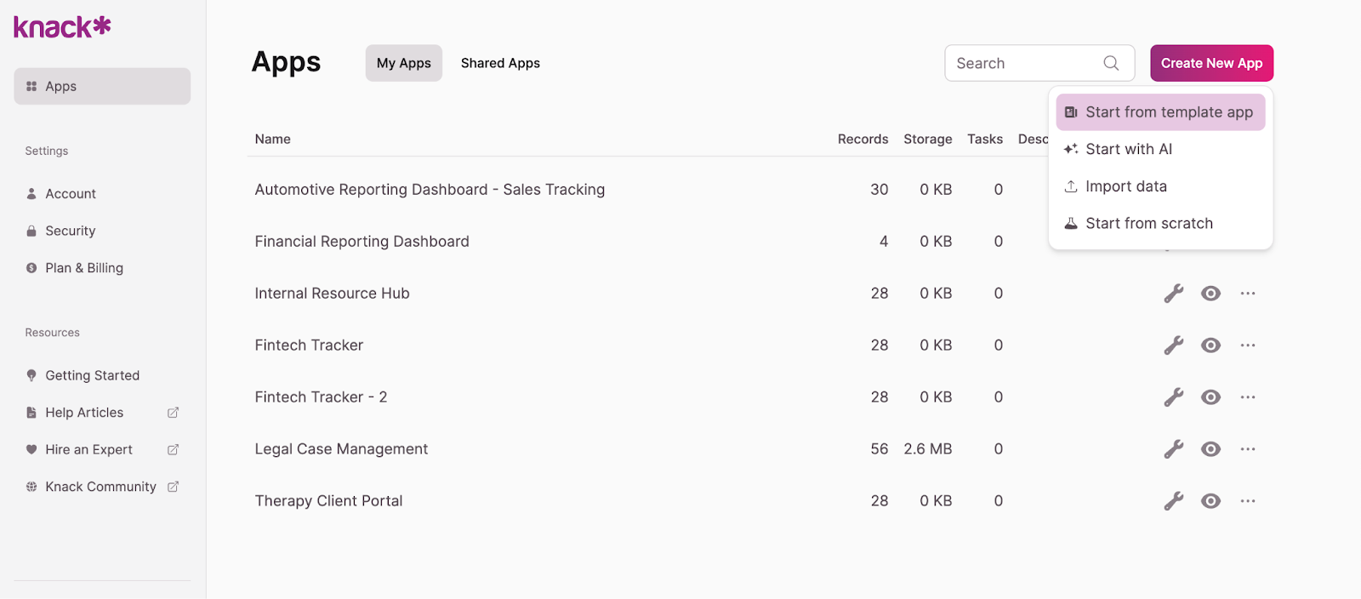Click external link icon next to Help Articles
1361x599 pixels.
coord(174,413)
